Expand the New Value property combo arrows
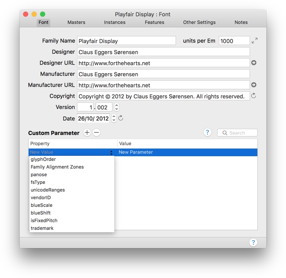 coord(111,152)
